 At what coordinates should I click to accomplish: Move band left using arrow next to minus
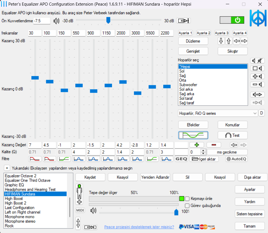coord(234,145)
